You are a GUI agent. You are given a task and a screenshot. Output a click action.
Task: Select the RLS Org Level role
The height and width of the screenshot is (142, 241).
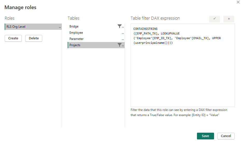[29, 27]
